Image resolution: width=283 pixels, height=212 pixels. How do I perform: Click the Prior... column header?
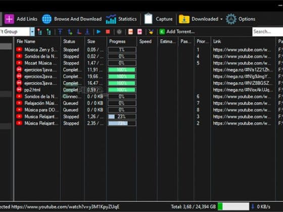pos(202,41)
